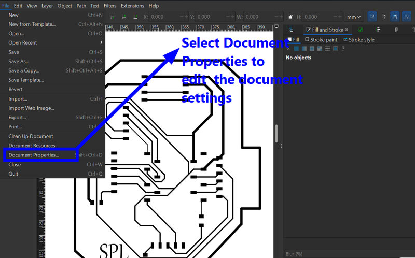Choose Quit in the File menu

click(53, 174)
